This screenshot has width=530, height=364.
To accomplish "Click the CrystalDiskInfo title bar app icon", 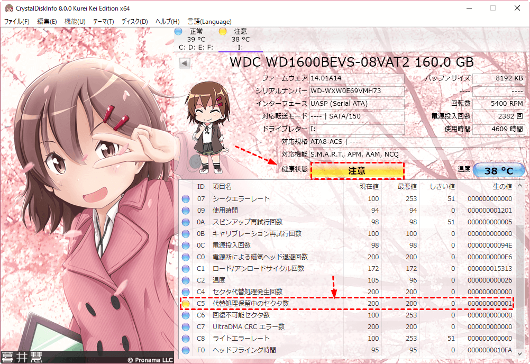I will 9,8.
